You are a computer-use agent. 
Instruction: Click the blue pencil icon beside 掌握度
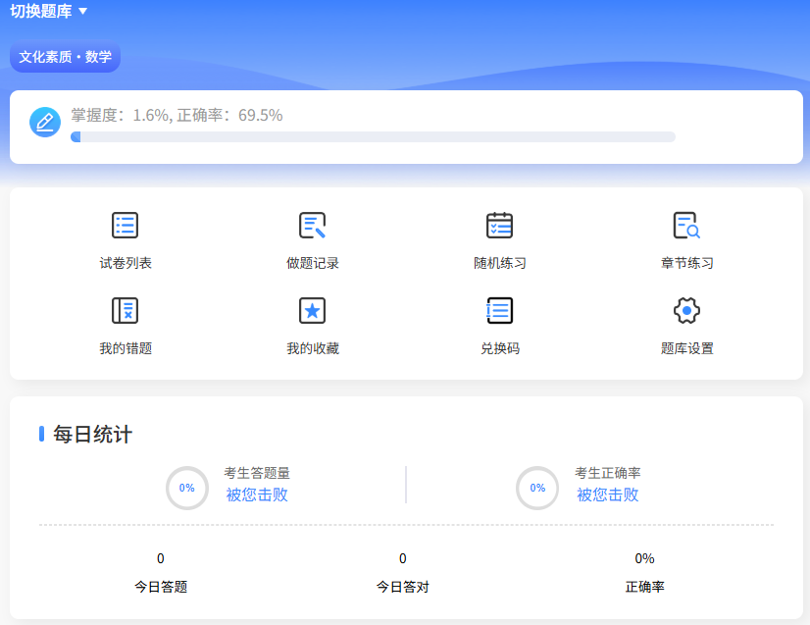(x=45, y=122)
